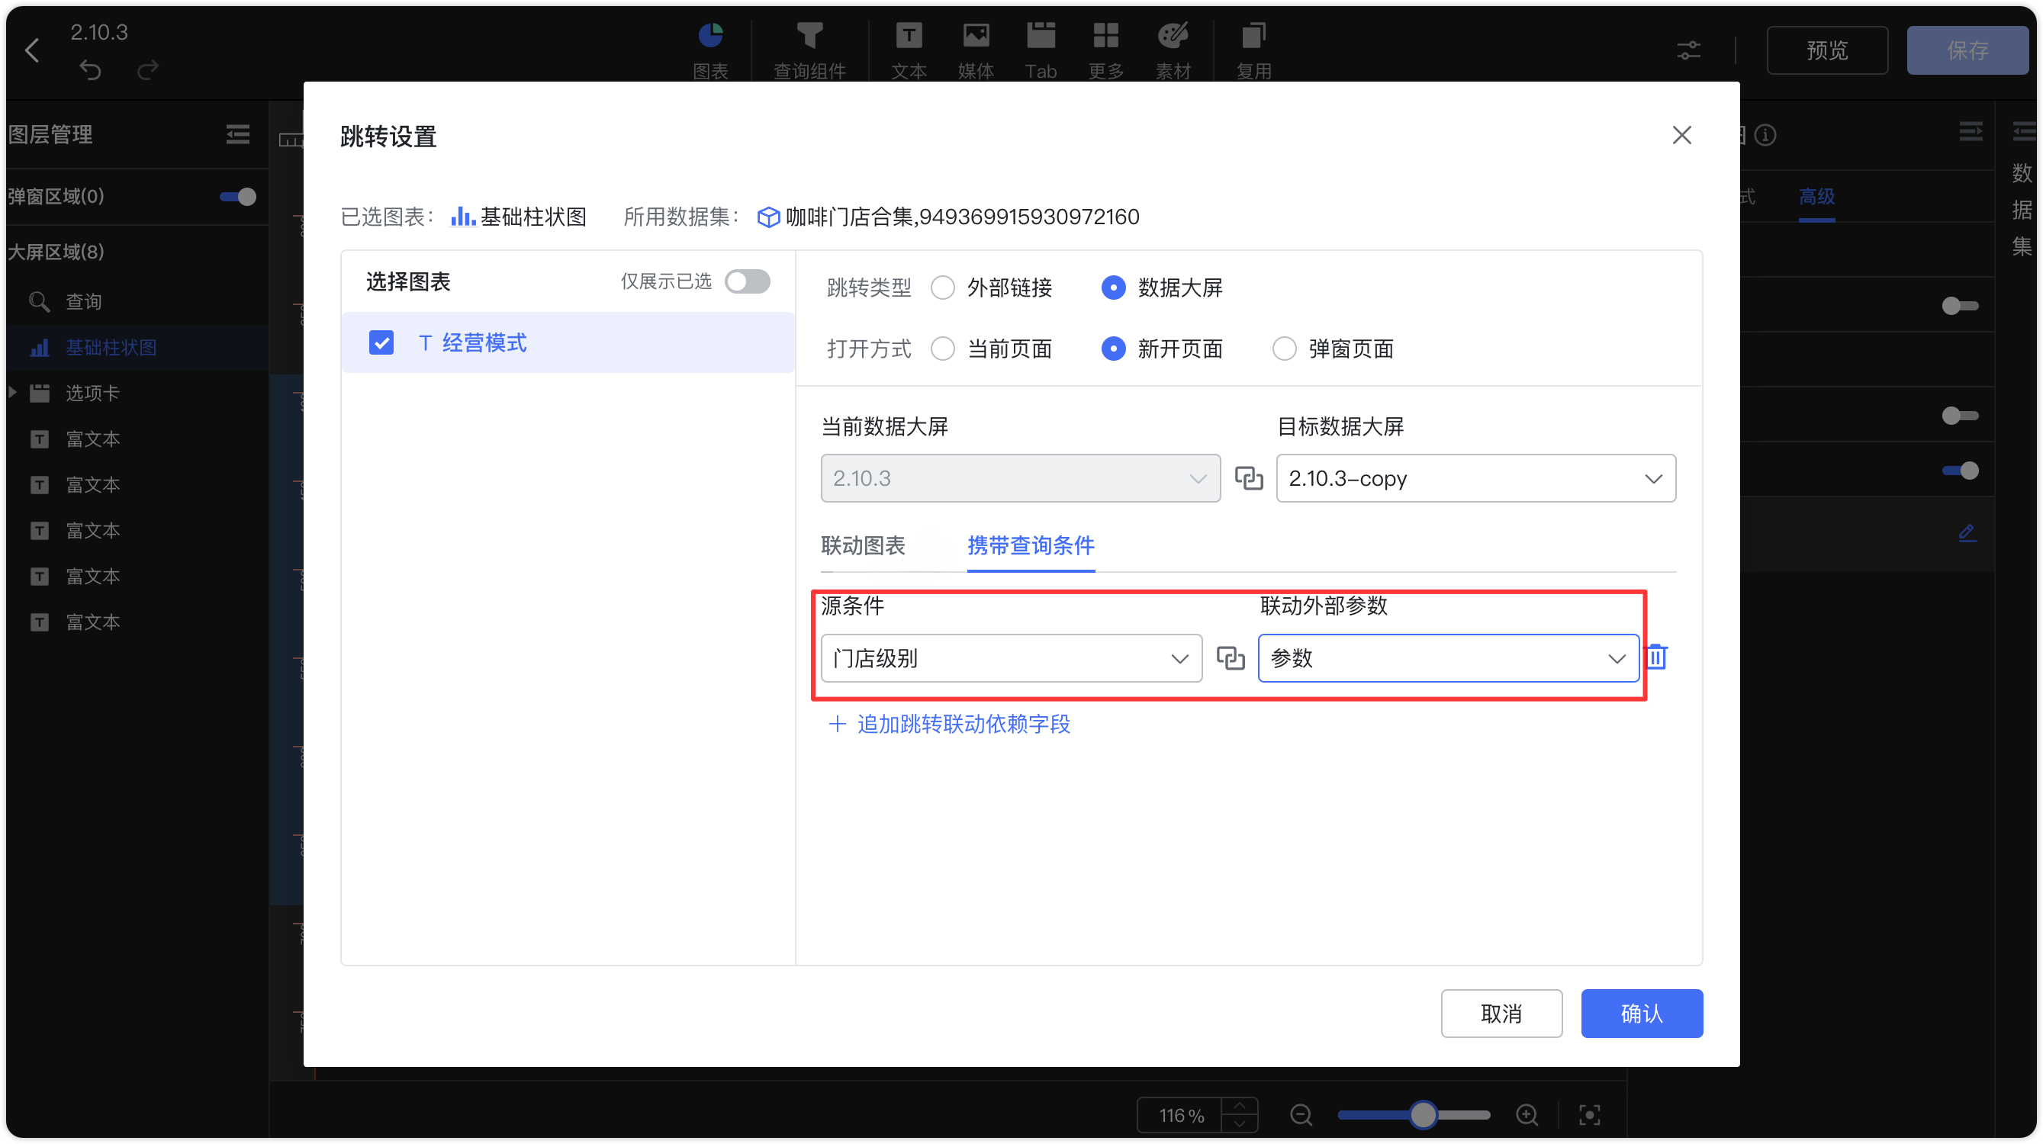Switch to the 携带查询条件 tab
The height and width of the screenshot is (1144, 2043).
pyautogui.click(x=1030, y=545)
